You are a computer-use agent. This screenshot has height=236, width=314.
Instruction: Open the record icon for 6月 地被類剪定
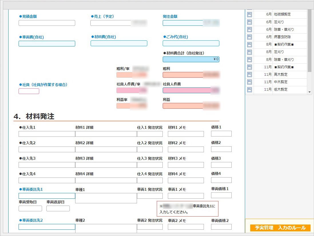pyautogui.click(x=249, y=14)
